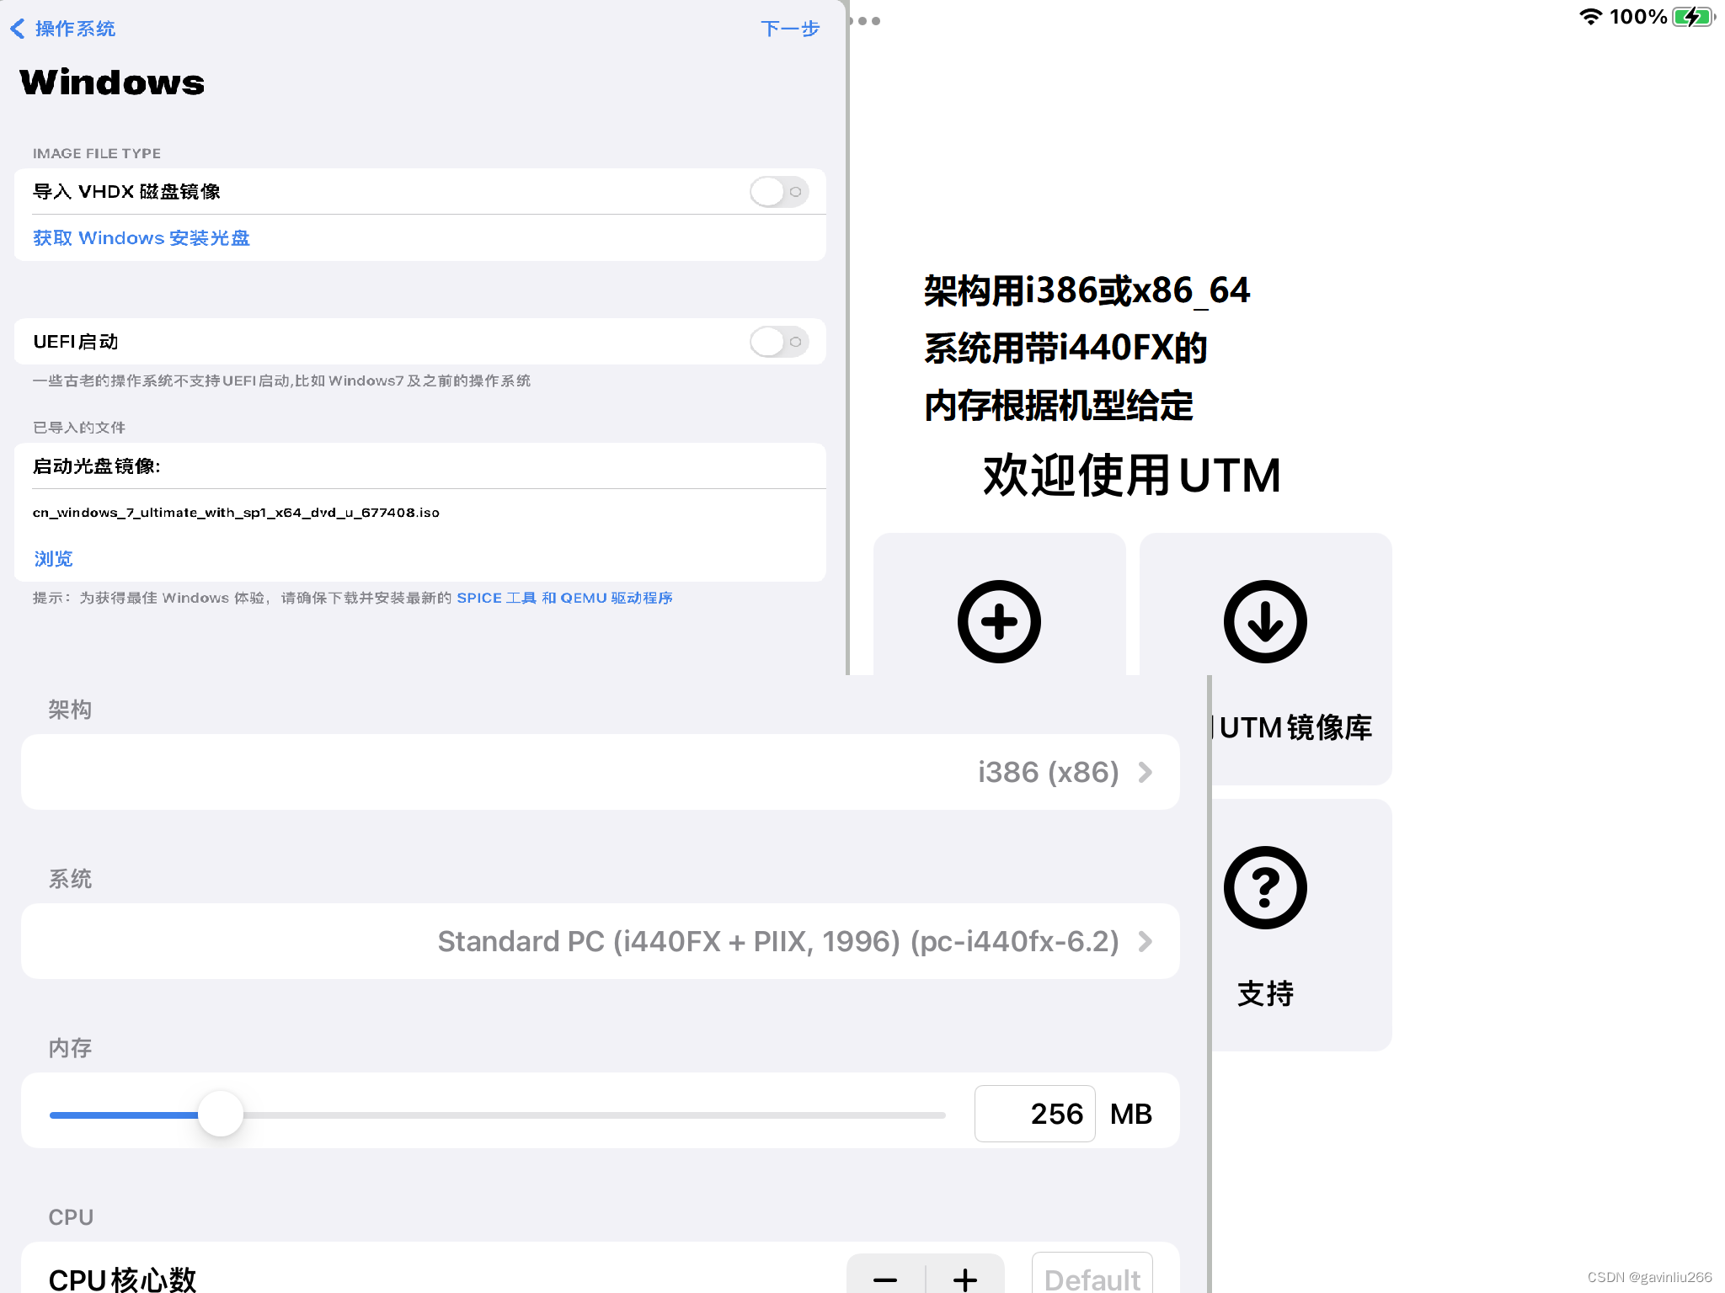Turn on UEFI 启动
Image resolution: width=1725 pixels, height=1293 pixels.
pos(777,342)
